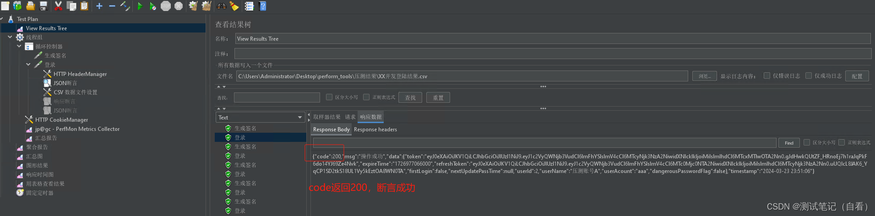Click the Copy toolbar icon
875x216 pixels.
71,6
